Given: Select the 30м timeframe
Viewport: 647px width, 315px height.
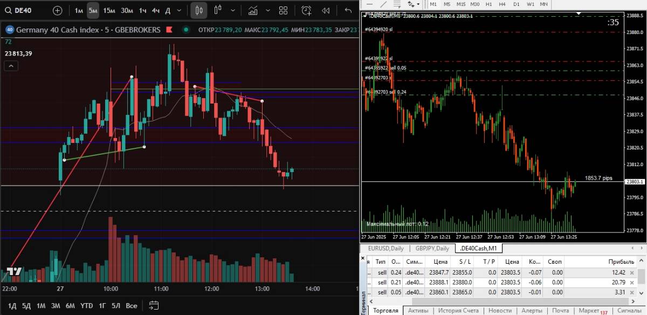Looking at the screenshot, I should [127, 10].
